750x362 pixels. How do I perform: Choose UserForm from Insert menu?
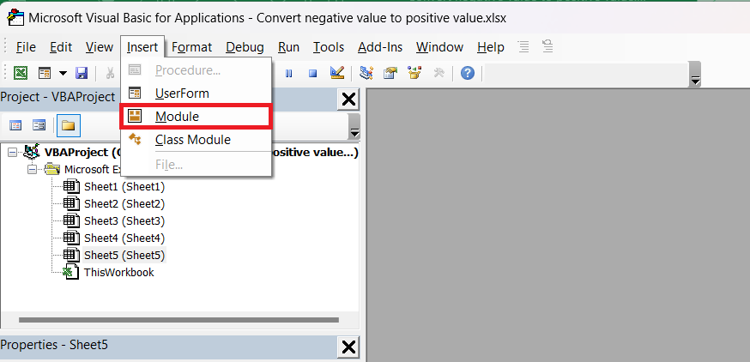pyautogui.click(x=197, y=93)
